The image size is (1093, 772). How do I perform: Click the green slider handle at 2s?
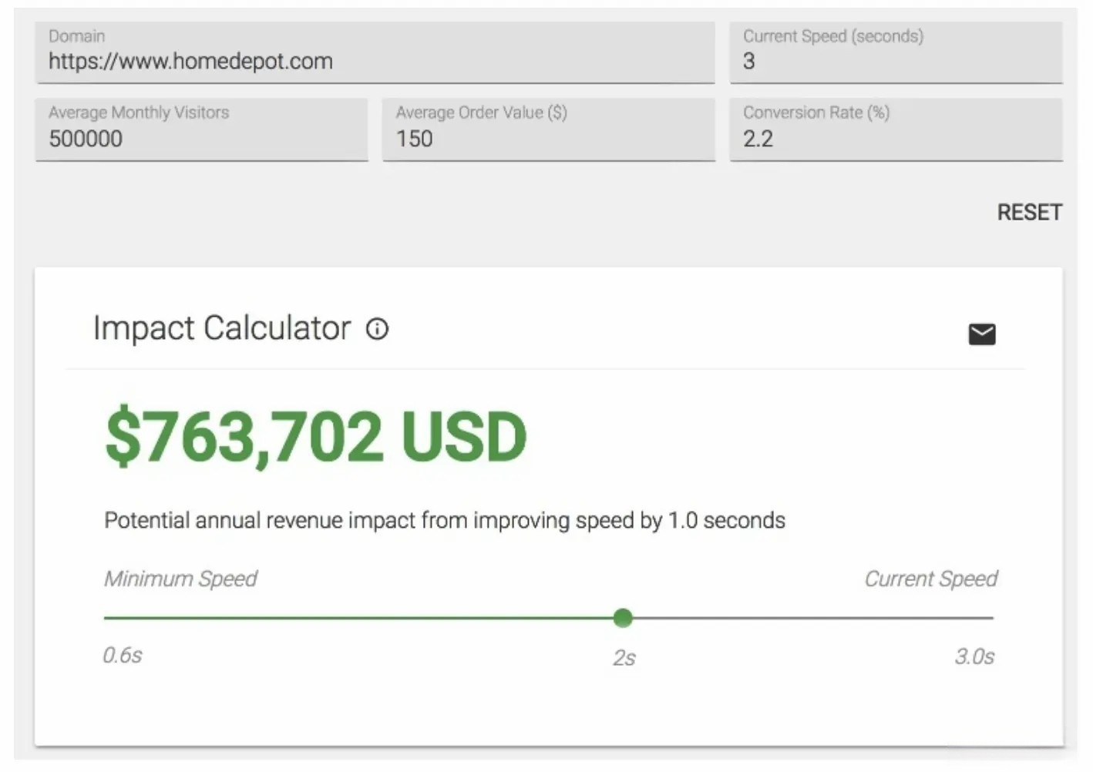tap(623, 618)
